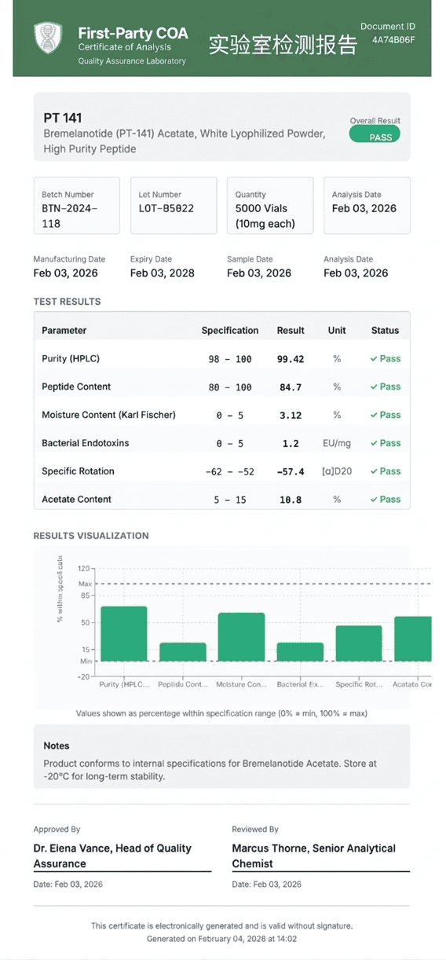Click the Pass checkmark for Moisture Content
446x960 pixels.
coord(386,415)
